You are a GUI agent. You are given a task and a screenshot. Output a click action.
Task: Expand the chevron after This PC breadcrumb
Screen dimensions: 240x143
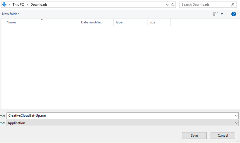(27, 5)
